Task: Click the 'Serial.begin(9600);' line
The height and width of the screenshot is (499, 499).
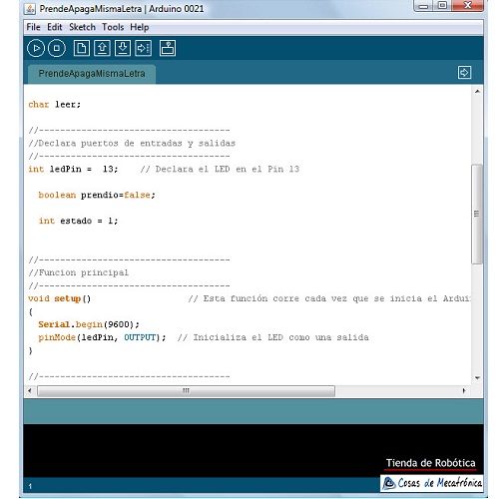Action: [89, 324]
